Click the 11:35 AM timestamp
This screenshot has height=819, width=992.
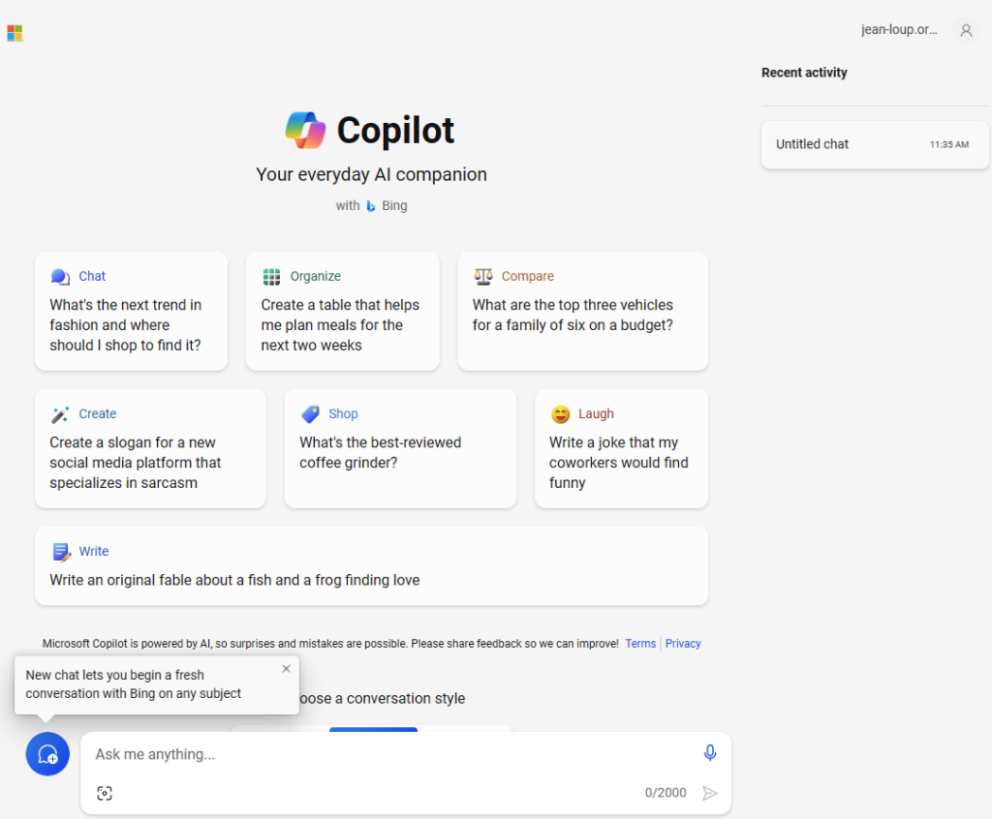pyautogui.click(x=949, y=145)
